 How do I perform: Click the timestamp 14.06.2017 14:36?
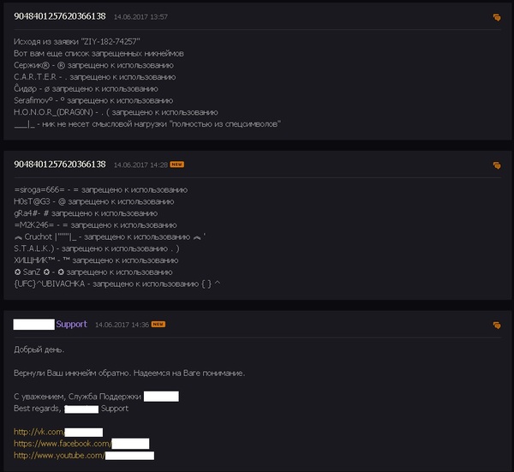(122, 325)
